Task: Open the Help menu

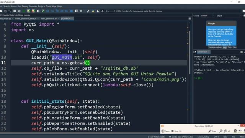Action: point(59,6)
